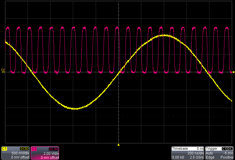
Task: Click the Auto trigger mode text
Action: pyautogui.click(x=209, y=153)
